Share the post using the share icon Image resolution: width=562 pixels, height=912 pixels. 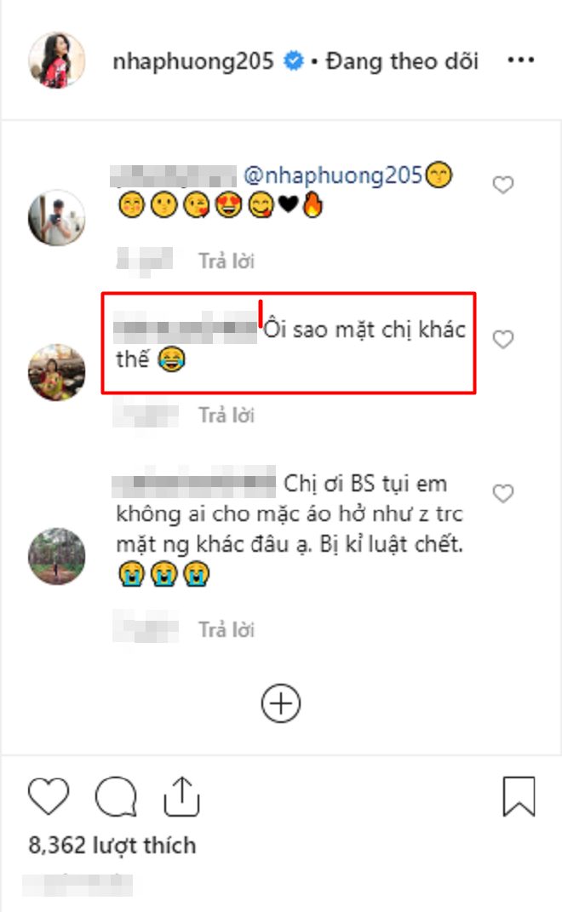pos(181,795)
